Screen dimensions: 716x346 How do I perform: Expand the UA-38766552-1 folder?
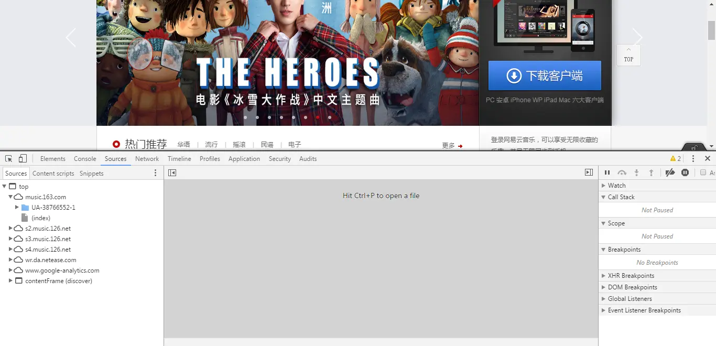pyautogui.click(x=17, y=207)
